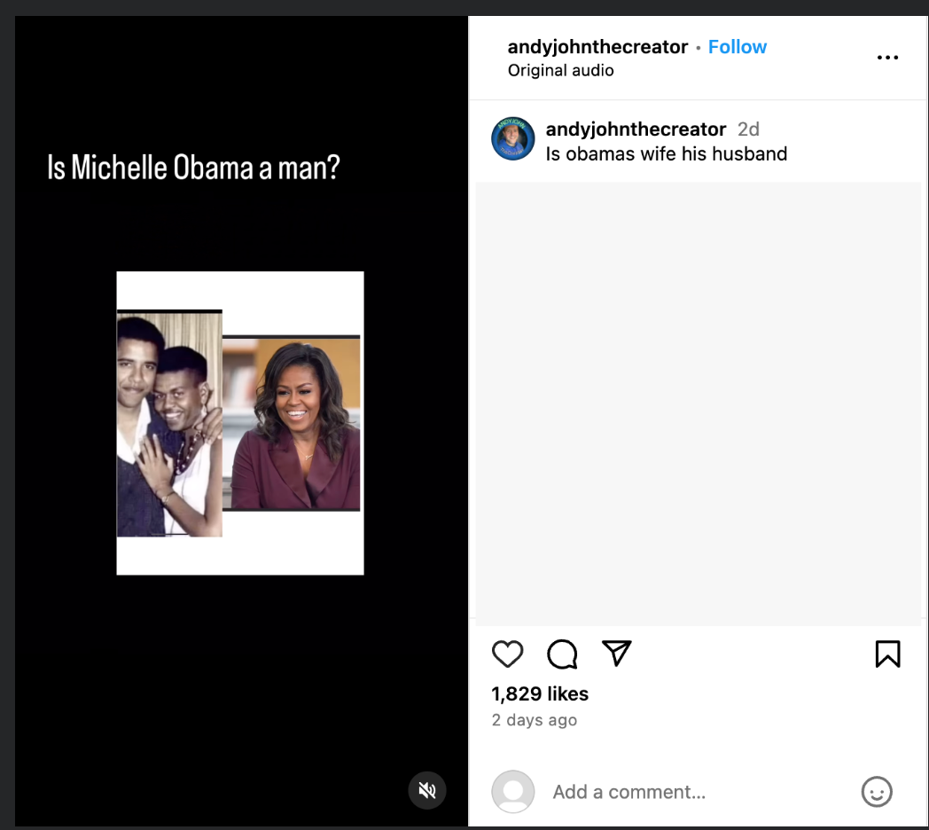Click the caption text Is obamas wife his husband

666,153
